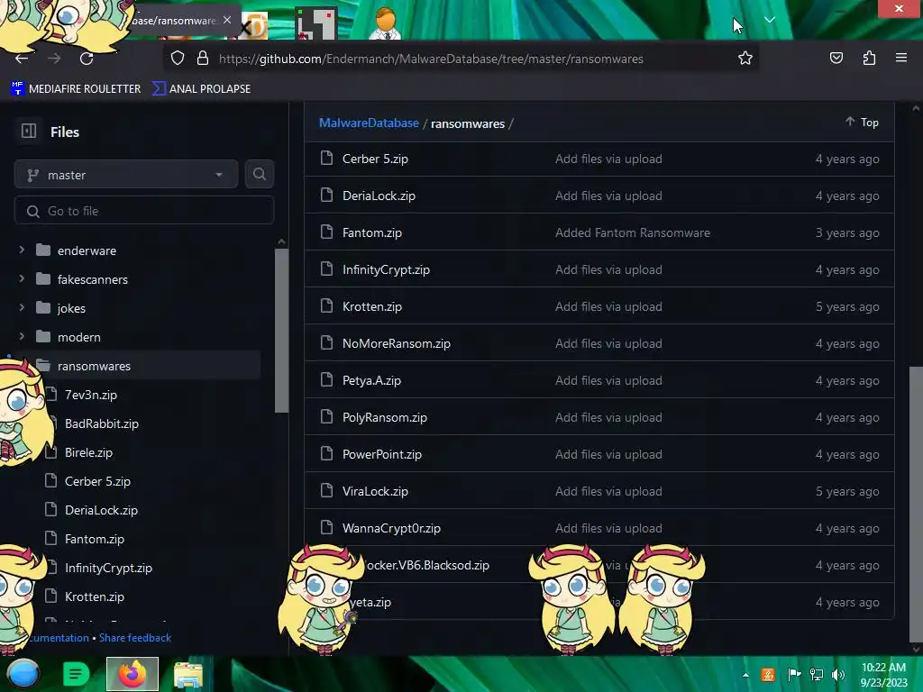Select Cerber 5.zip in the tree
The image size is (923, 692).
point(97,481)
